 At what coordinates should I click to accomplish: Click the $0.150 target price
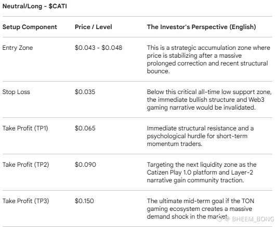click(x=84, y=201)
